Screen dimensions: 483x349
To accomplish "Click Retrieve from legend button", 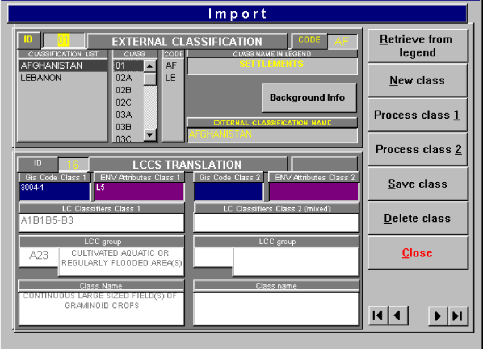I will pyautogui.click(x=417, y=46).
